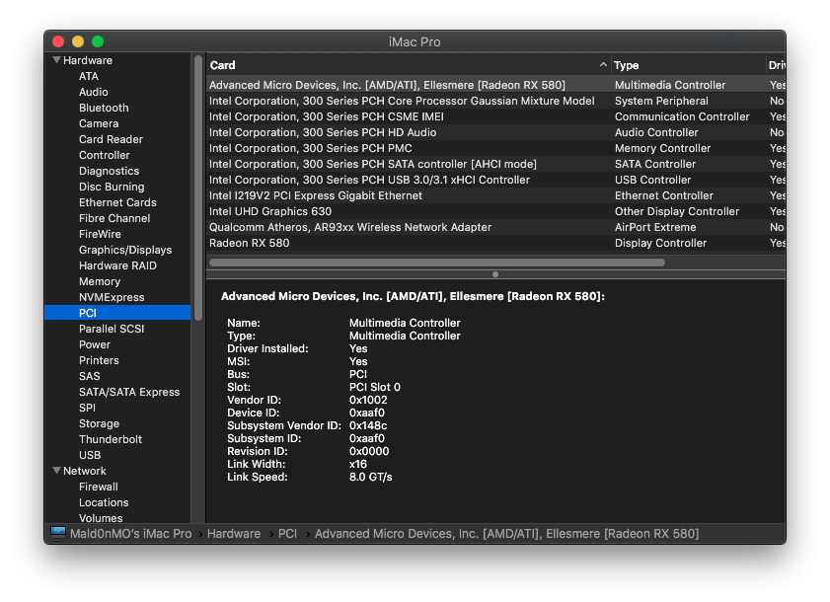
Task: Select the Intel I219V2 Gigabit Ethernet row
Action: click(495, 196)
